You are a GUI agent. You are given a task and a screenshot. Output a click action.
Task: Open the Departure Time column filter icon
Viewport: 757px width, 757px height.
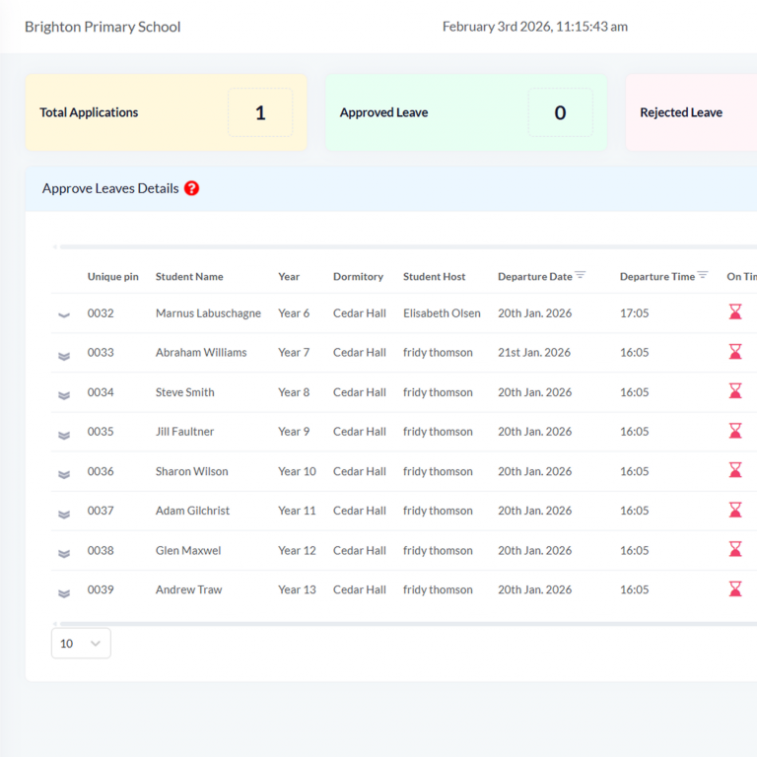click(x=703, y=275)
